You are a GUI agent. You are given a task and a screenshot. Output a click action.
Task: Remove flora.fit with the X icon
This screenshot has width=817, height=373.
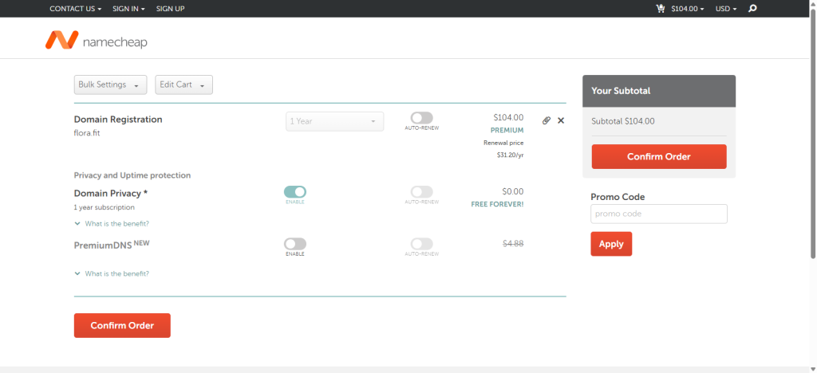(x=561, y=120)
